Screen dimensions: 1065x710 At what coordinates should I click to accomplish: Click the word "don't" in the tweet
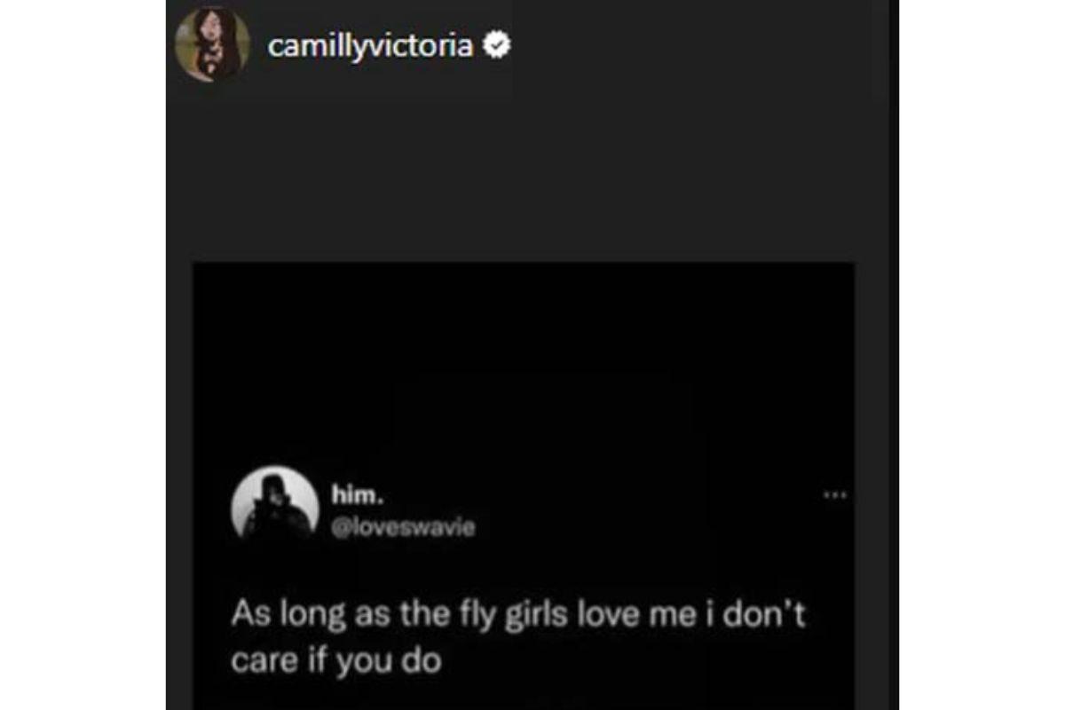pyautogui.click(x=761, y=615)
